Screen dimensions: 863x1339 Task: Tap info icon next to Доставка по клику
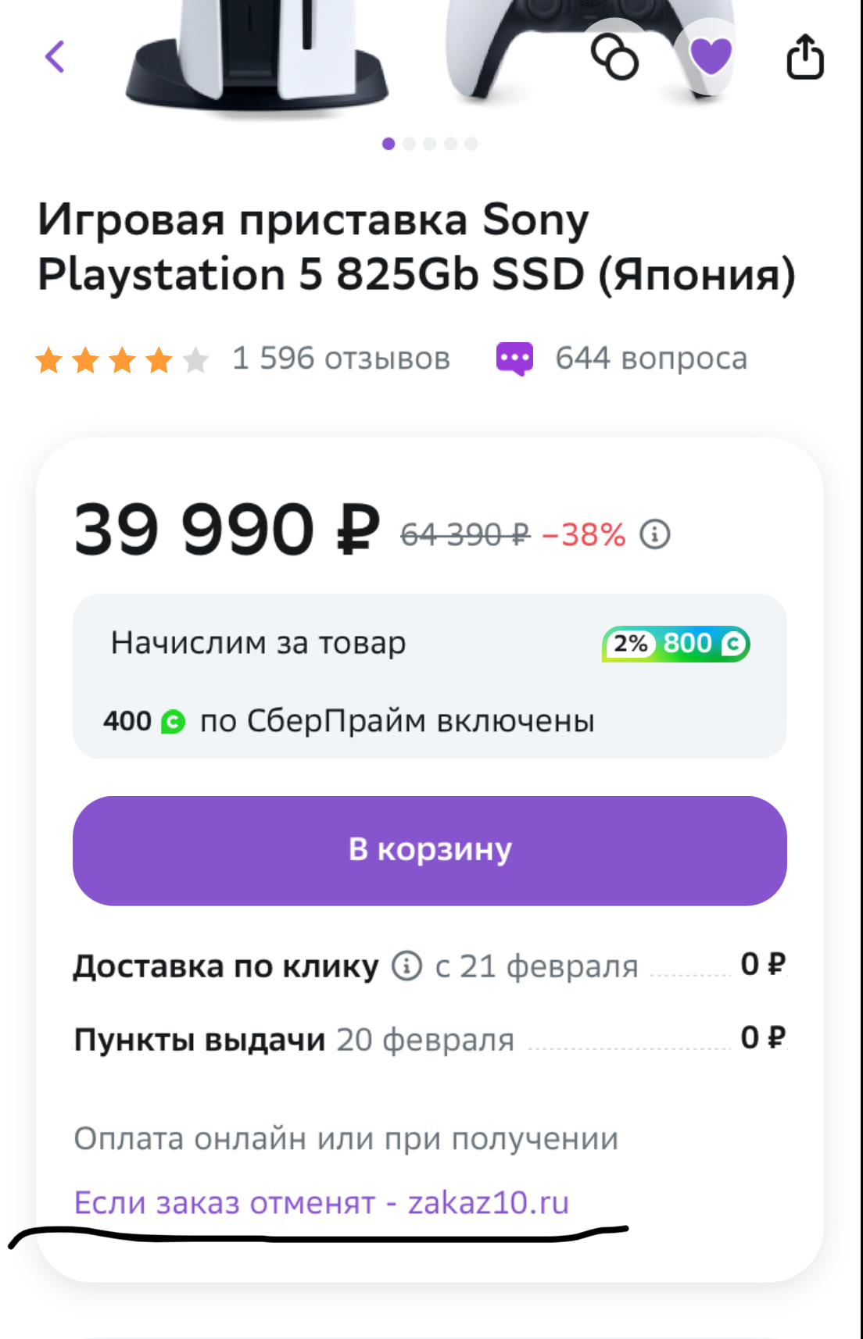pyautogui.click(x=406, y=966)
